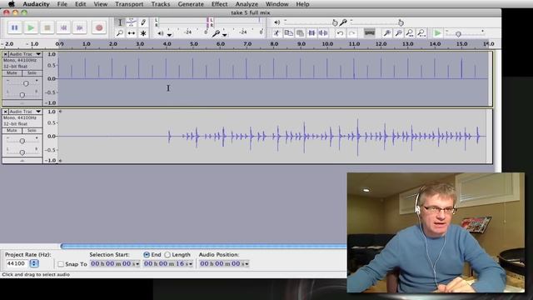Open the output meter dropdown arrow

pyautogui.click(x=169, y=34)
